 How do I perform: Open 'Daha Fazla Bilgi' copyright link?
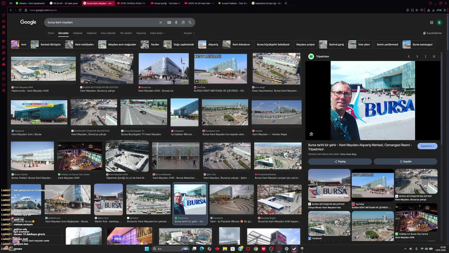point(348,154)
